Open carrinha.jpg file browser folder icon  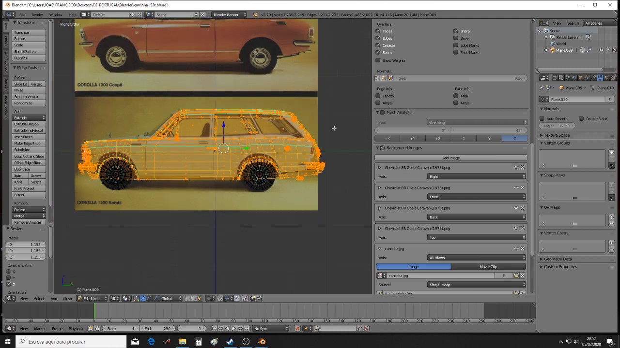click(516, 275)
